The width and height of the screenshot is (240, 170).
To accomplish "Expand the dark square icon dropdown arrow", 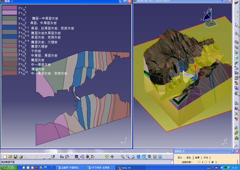I will (x=79, y=159).
